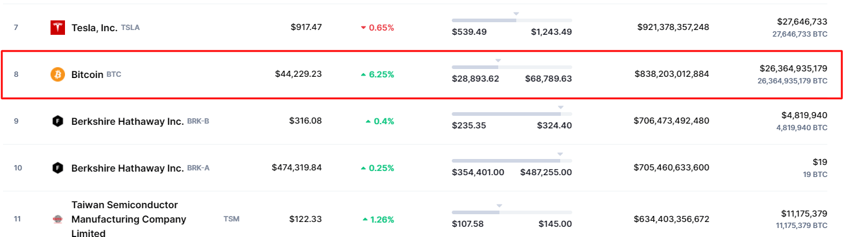Viewport: 843px width, 237px height.
Task: Click the orange Bitcoin logo icon
Action: tap(57, 74)
